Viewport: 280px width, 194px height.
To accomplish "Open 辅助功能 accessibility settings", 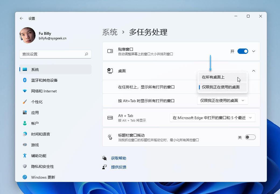I will (39, 156).
